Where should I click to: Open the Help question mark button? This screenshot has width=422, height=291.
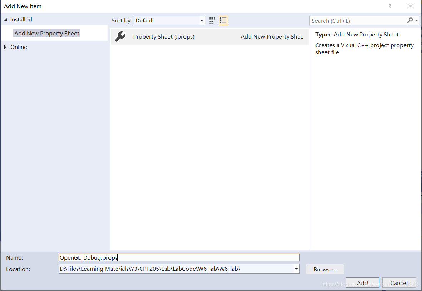click(x=390, y=6)
